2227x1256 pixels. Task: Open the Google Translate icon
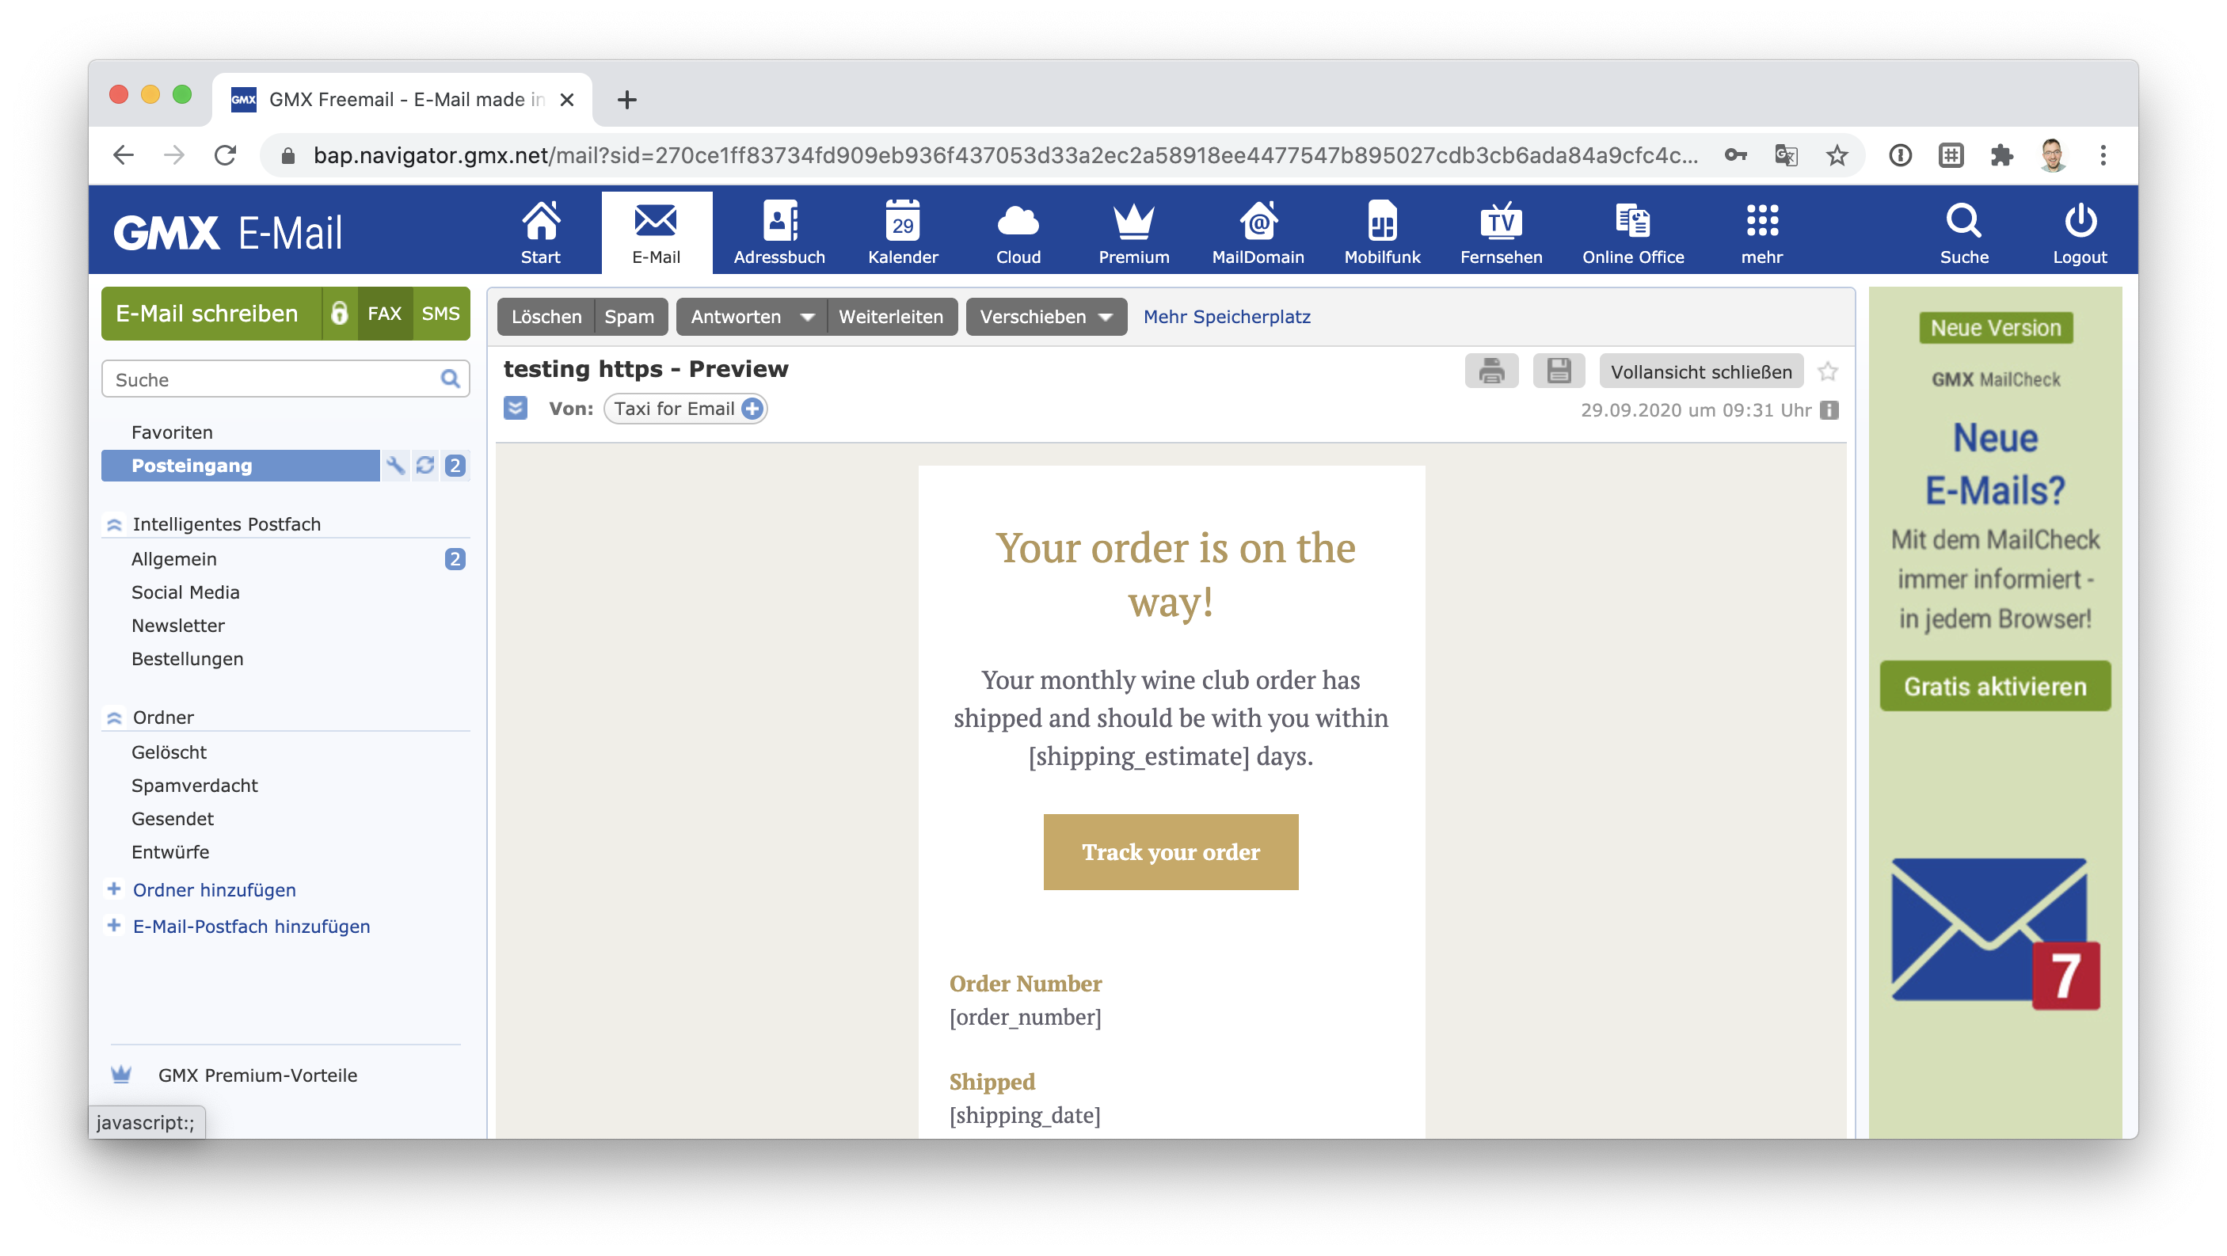point(1785,155)
